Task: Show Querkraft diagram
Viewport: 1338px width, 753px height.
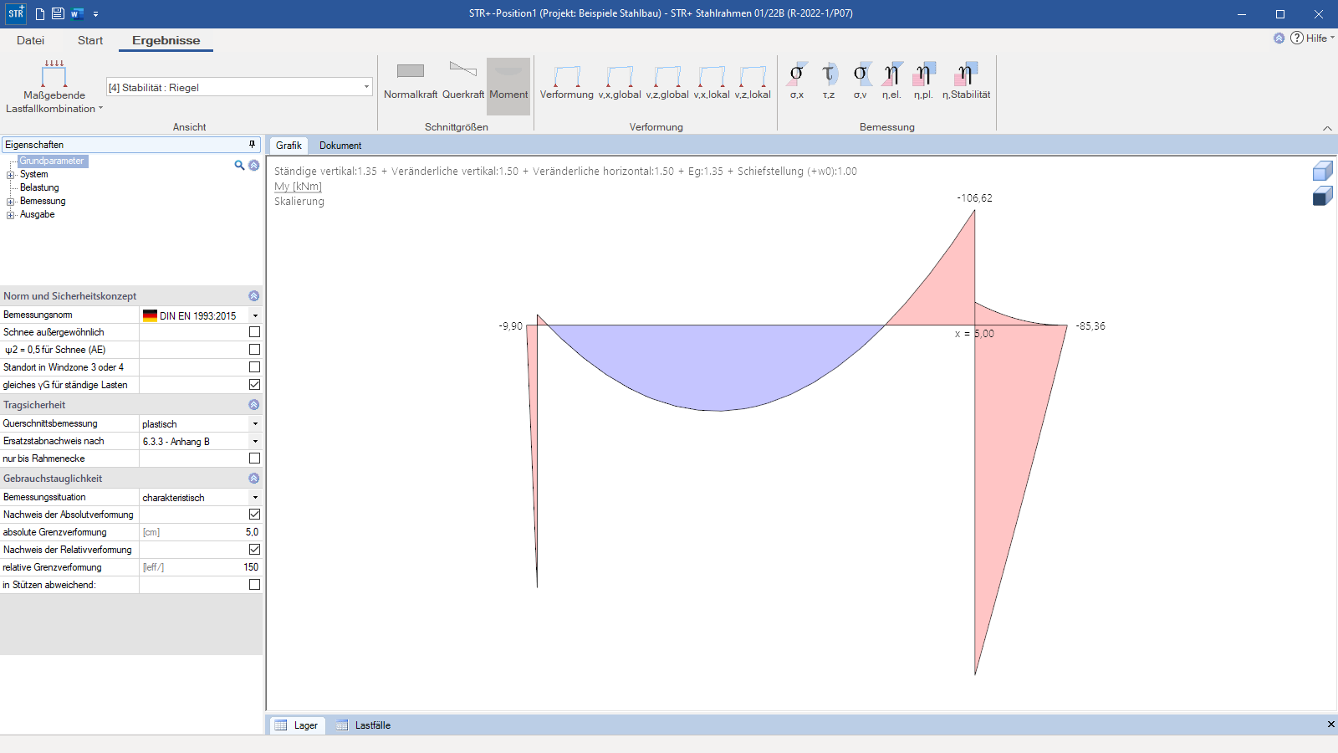Action: (x=463, y=81)
